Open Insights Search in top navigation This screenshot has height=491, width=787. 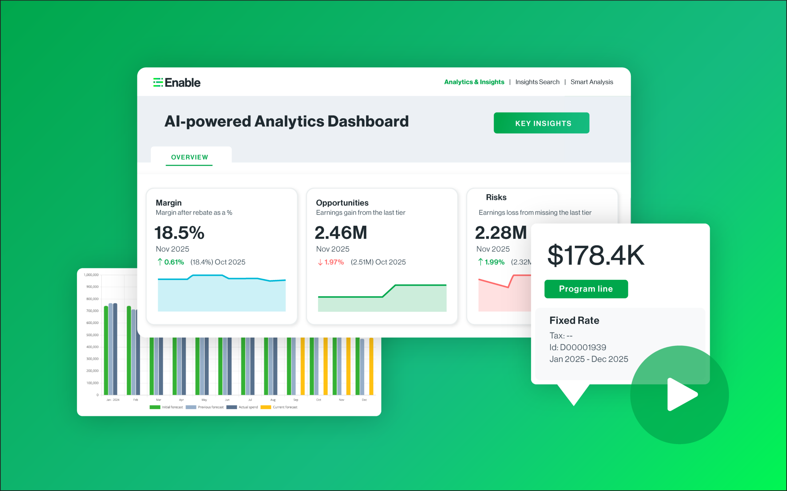click(537, 82)
